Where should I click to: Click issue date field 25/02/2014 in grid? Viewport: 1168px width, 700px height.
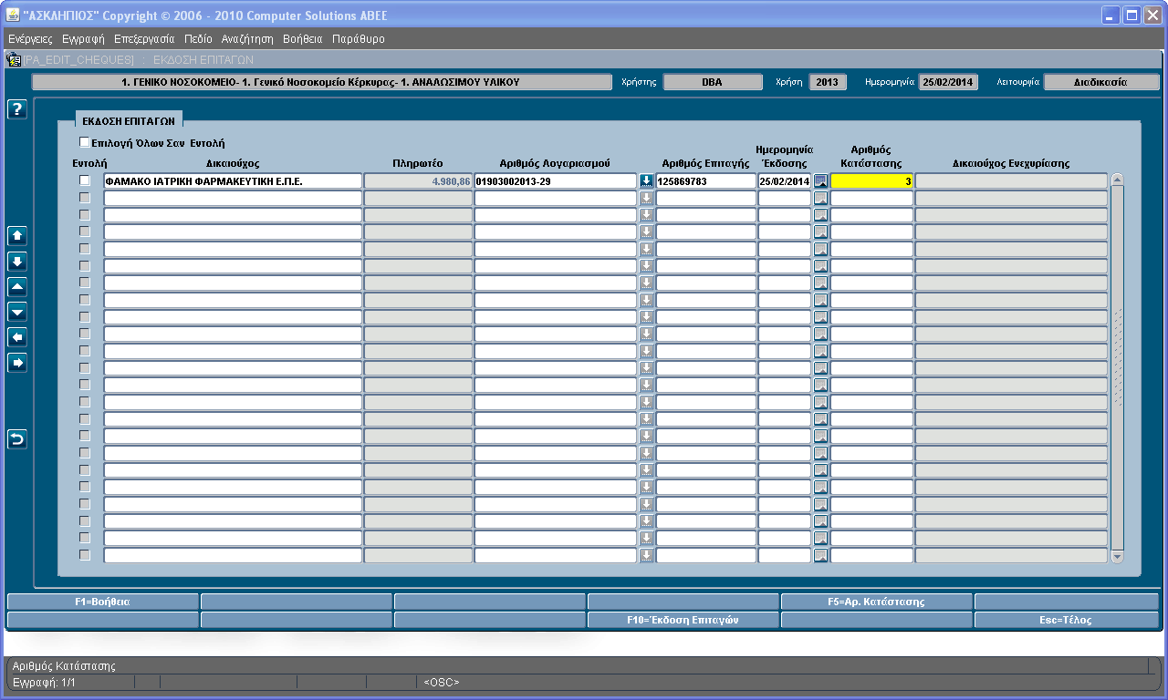785,181
